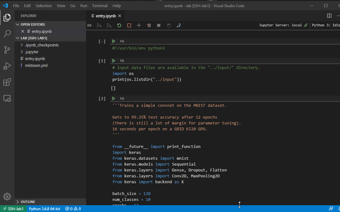Open the Help menu

116,6
